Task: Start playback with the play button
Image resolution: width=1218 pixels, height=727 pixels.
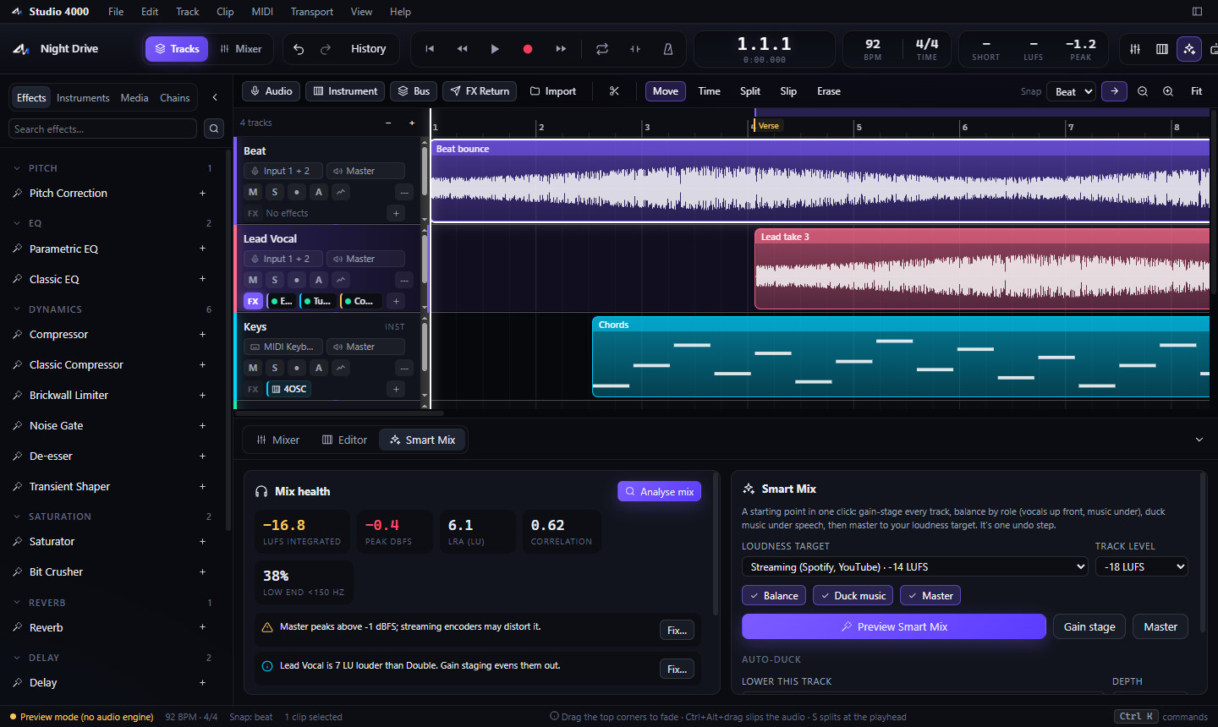Action: tap(495, 49)
